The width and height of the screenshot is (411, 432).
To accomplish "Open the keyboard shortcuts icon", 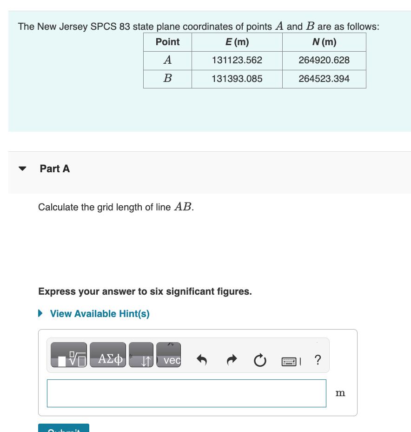I will tap(289, 361).
